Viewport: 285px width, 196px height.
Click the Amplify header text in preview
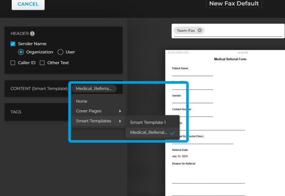(x=243, y=53)
